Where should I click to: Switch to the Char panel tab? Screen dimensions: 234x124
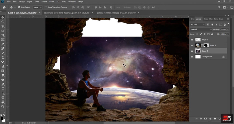click(211, 19)
